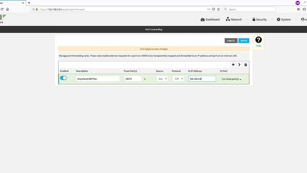Open the To Port 'Use from port(s)' dropdown
Image resolution: width=307 pixels, height=173 pixels.
(x=231, y=79)
